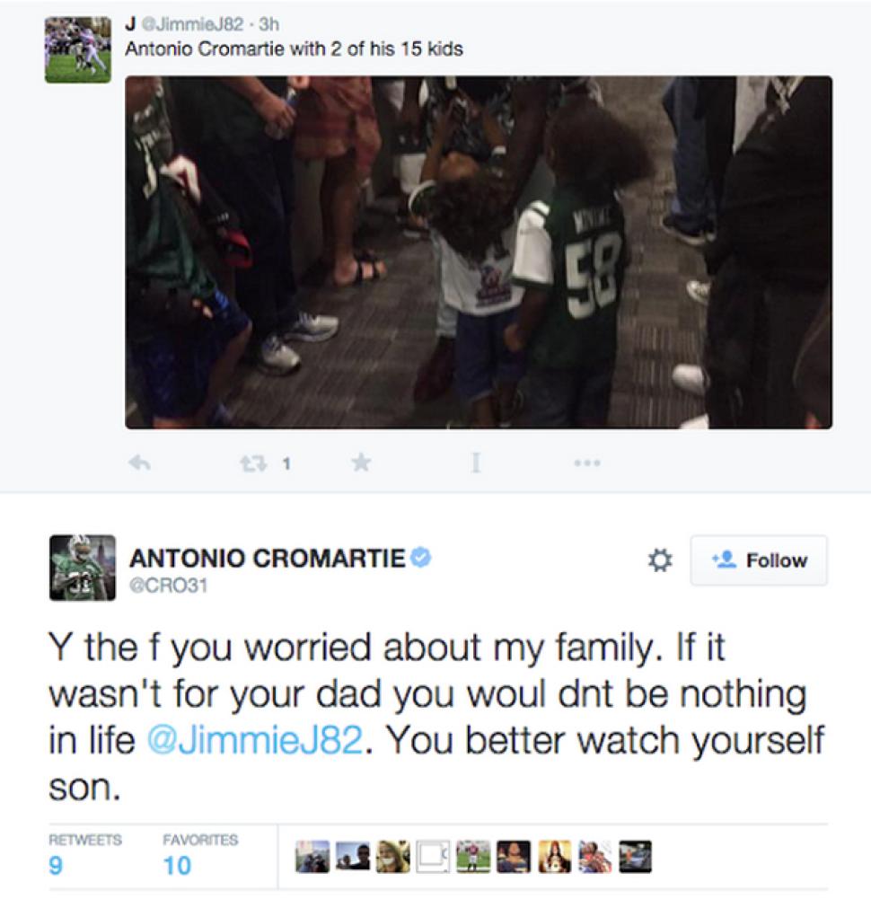
Task: Open the last avatar in the favoriters row
Action: click(635, 857)
